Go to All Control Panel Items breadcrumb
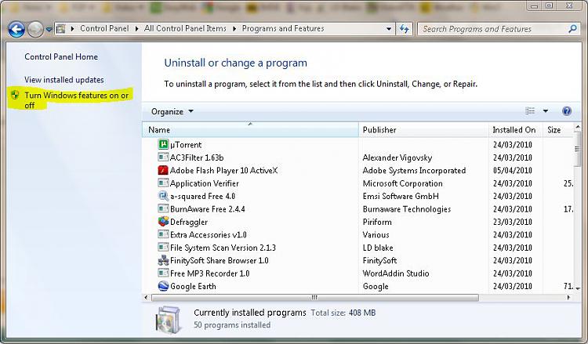The width and height of the screenshot is (588, 344). 185,28
